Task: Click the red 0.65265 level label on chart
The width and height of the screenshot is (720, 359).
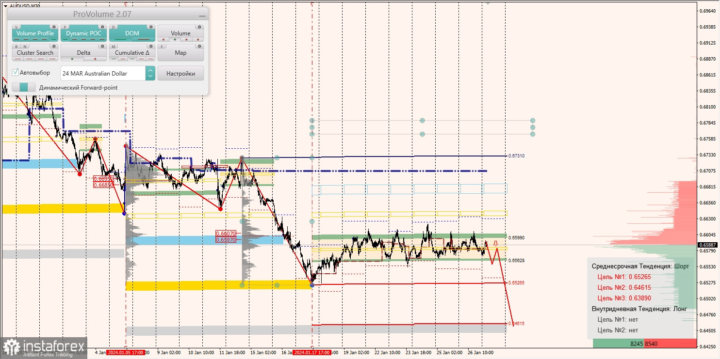Action: pos(516,282)
